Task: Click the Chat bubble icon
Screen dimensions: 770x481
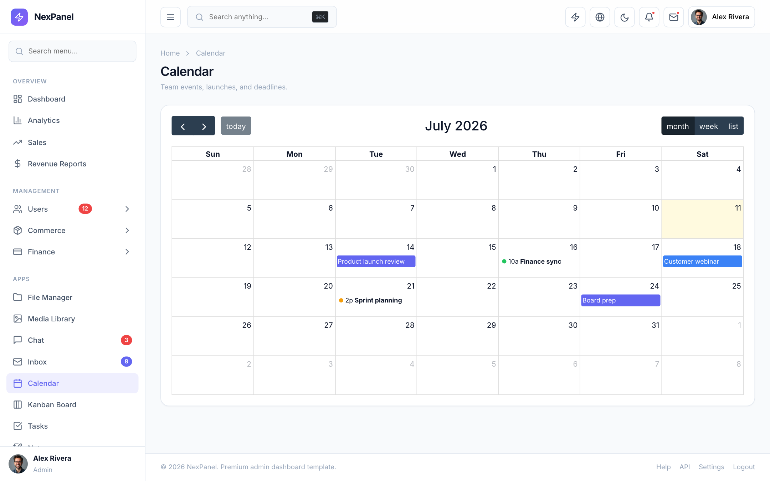Action: pos(17,340)
